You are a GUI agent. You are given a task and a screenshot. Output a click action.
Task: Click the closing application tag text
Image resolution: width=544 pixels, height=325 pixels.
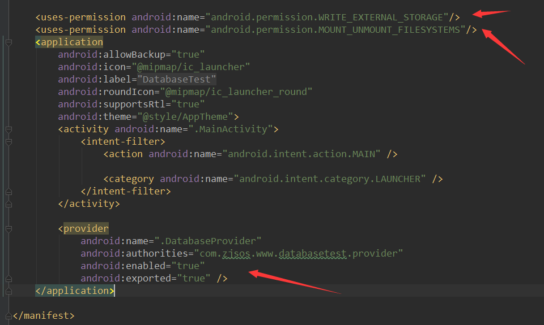[x=75, y=291]
